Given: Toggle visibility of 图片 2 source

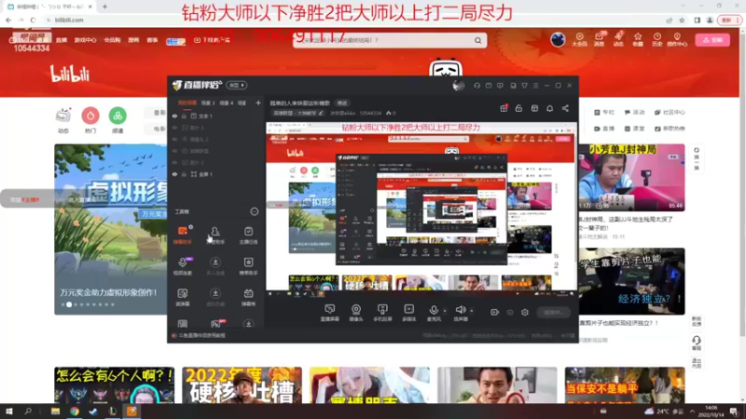Looking at the screenshot, I should [174, 162].
